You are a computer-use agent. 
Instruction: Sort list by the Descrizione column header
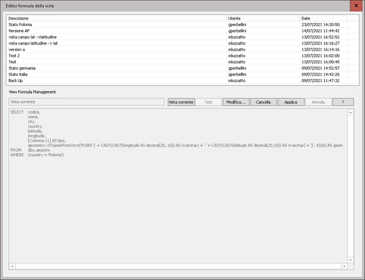coord(116,18)
